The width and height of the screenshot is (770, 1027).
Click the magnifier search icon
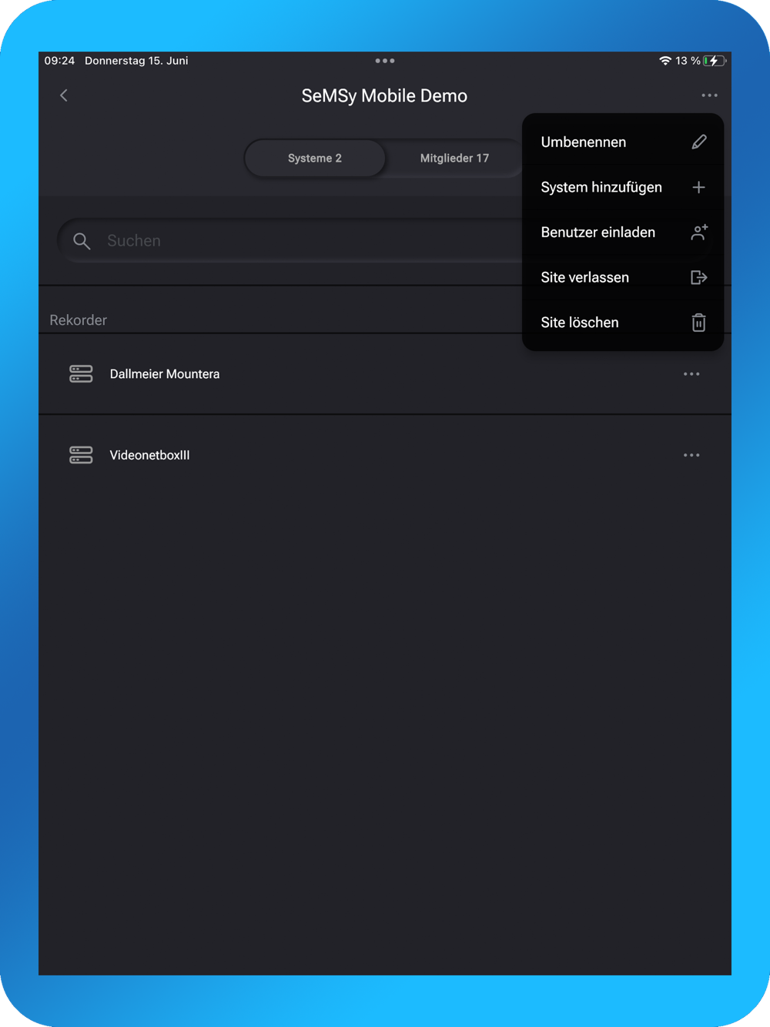tap(82, 241)
